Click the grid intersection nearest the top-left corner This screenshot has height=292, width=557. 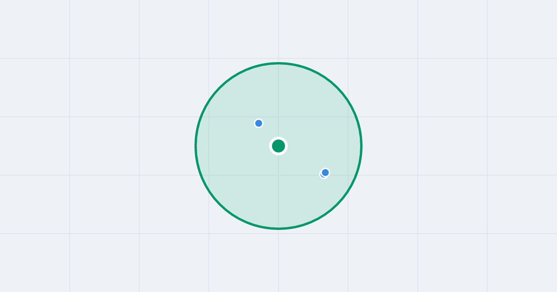click(x=70, y=58)
